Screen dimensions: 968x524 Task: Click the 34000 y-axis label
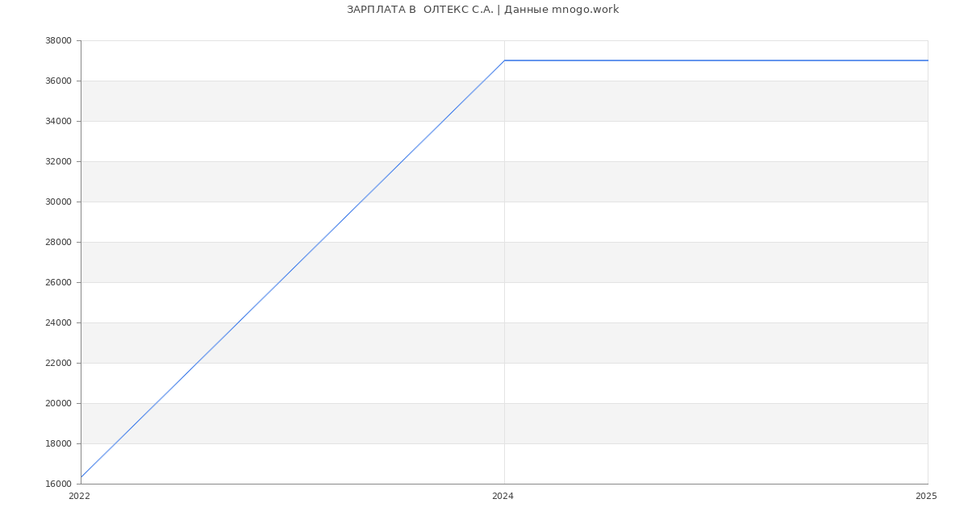click(x=60, y=122)
